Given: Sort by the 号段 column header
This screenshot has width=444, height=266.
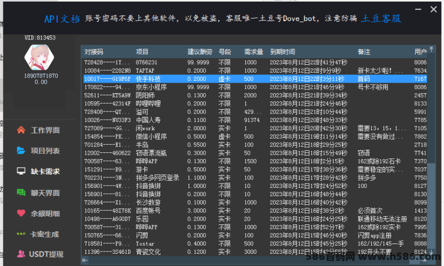Looking at the screenshot, I should click(x=225, y=52).
